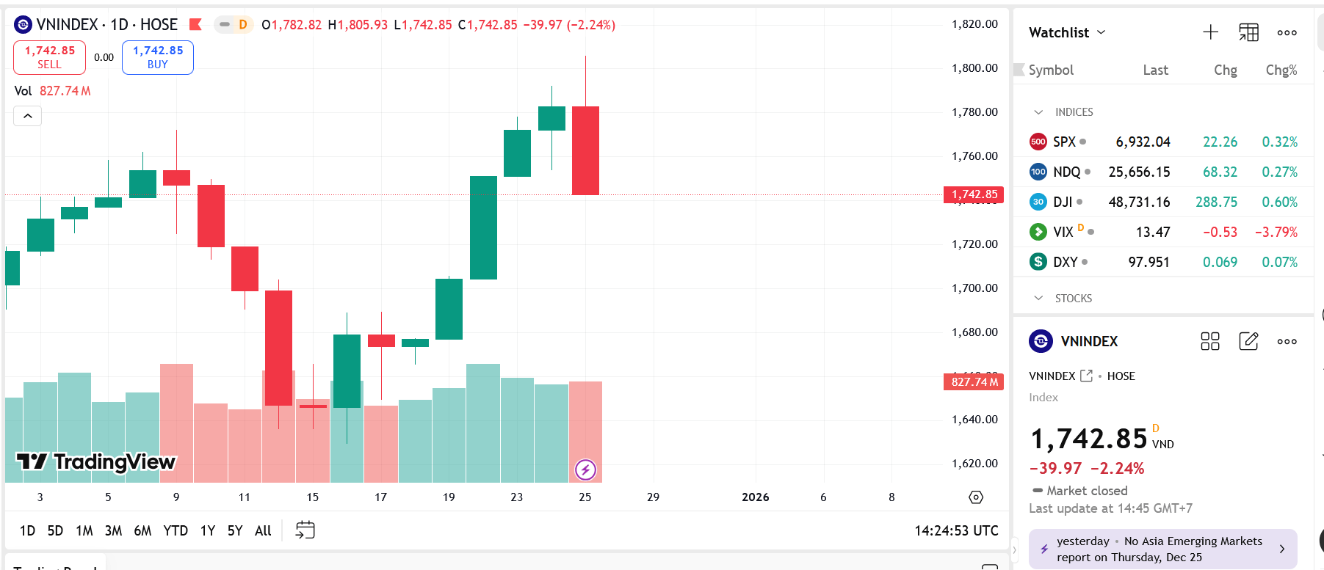
Task: Open watchlist advanced view icon
Action: (1248, 32)
